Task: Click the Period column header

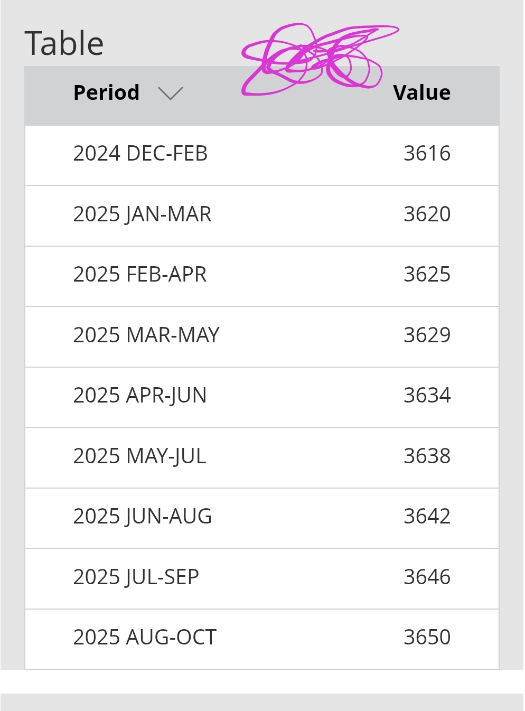Action: pyautogui.click(x=107, y=93)
